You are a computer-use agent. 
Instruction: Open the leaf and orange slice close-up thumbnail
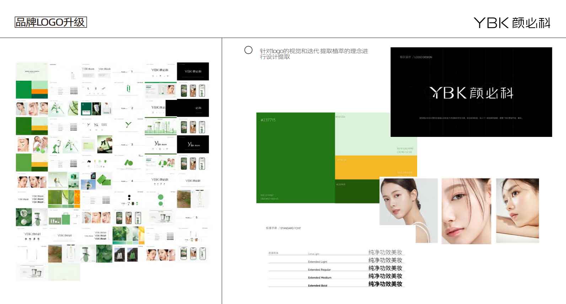(x=64, y=199)
